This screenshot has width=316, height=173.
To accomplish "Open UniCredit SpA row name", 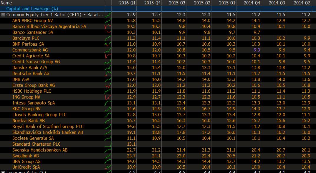I will tap(26, 167).
